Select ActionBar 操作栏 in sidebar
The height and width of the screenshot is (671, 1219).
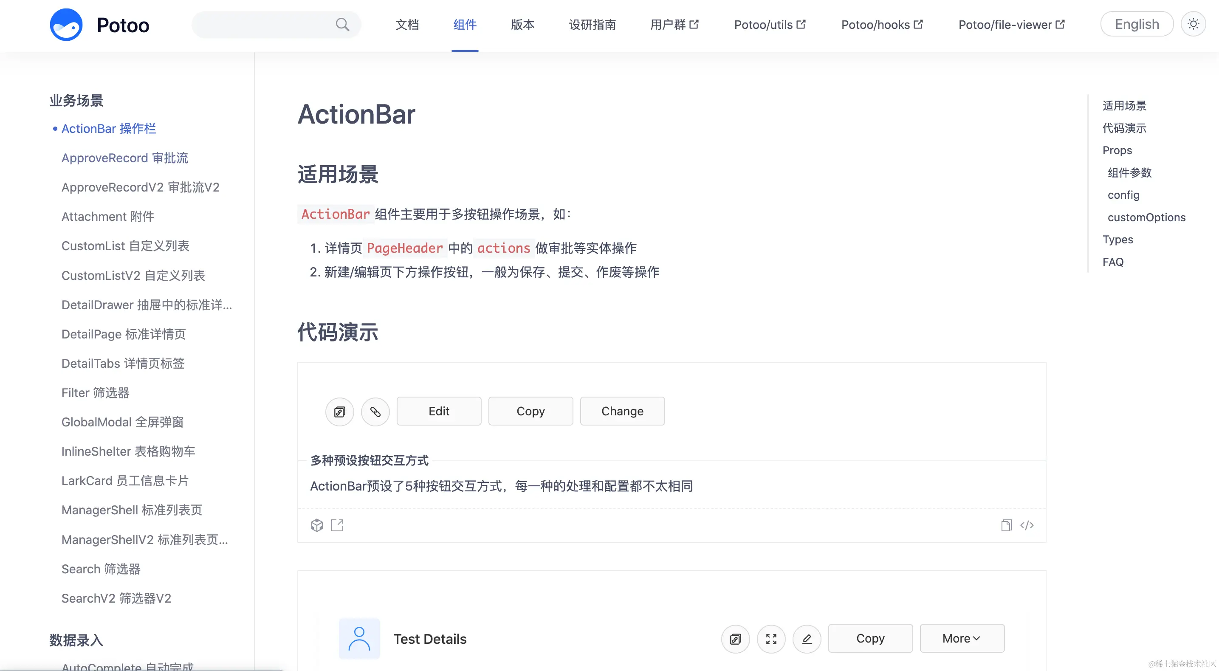click(x=108, y=129)
